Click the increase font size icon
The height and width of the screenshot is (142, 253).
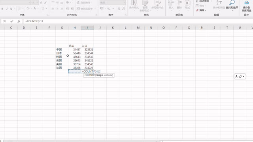[x=41, y=3]
